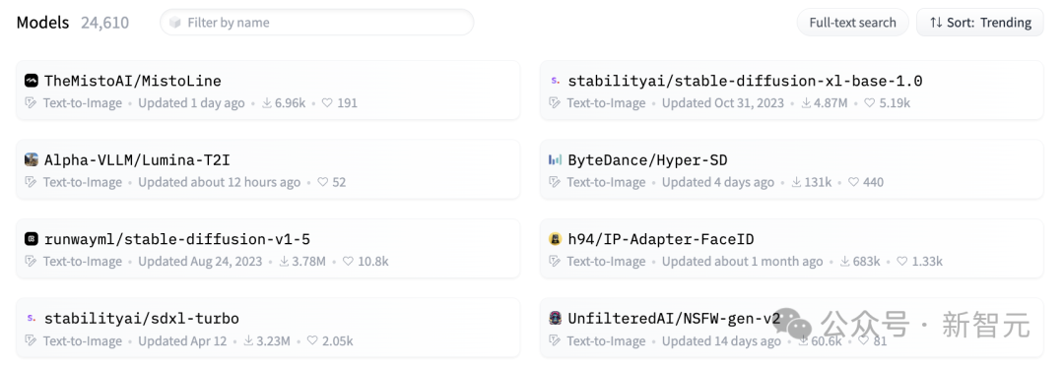
Task: Click the heart icon on Hyper-SD card
Action: click(853, 182)
